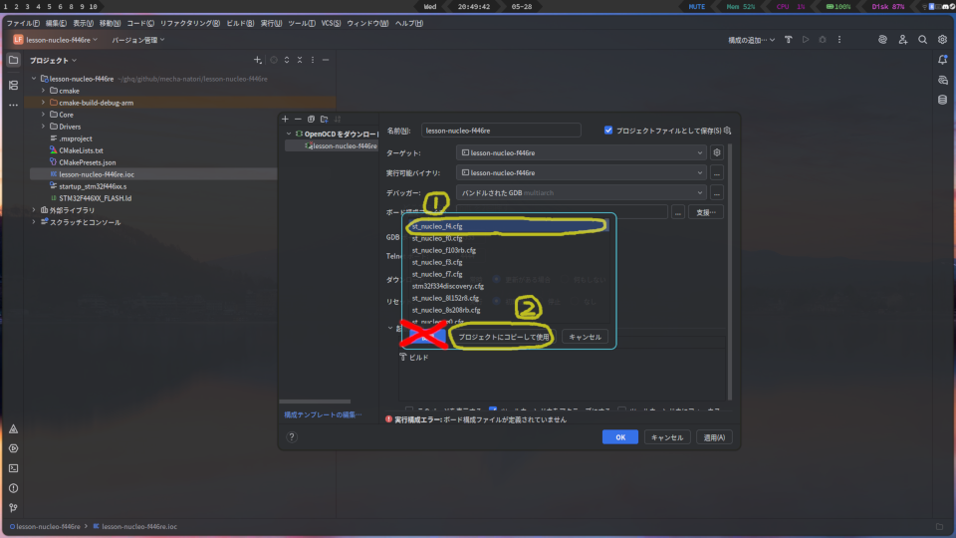Open the target lesson-nucleo-f446re dropdown
956x538 pixels.
[581, 152]
